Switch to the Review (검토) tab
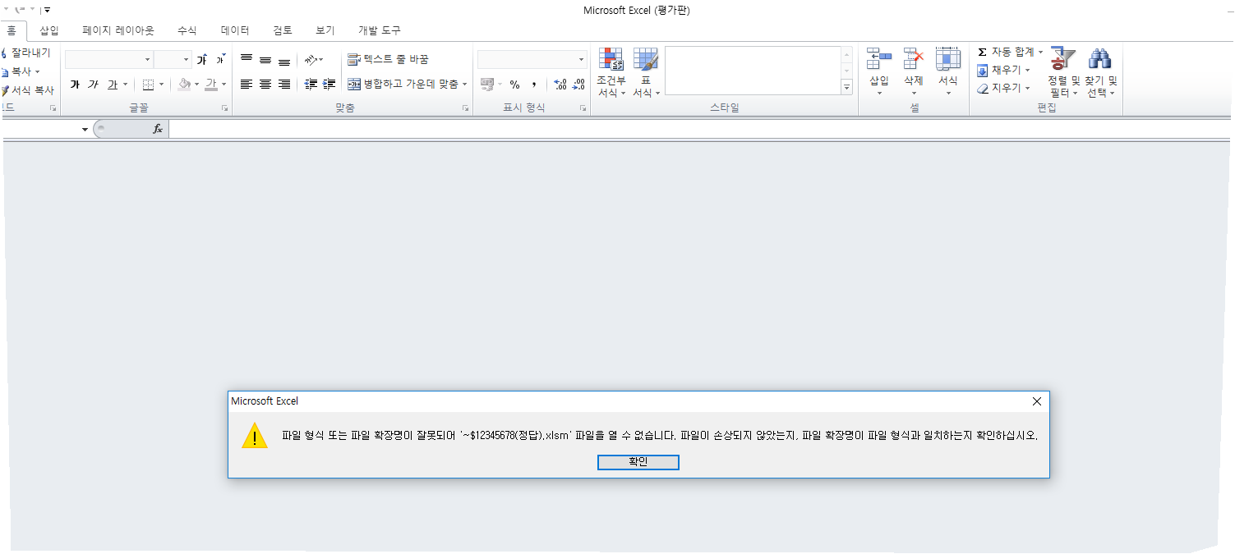The image size is (1235, 554). (x=283, y=30)
